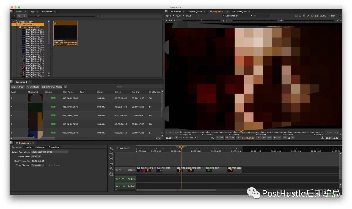Switch project bin to large icon view
The image size is (352, 209).
(x=14, y=16)
